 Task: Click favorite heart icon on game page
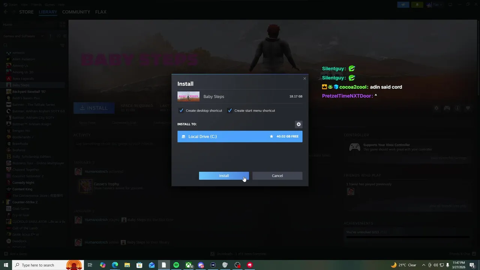tap(468, 108)
